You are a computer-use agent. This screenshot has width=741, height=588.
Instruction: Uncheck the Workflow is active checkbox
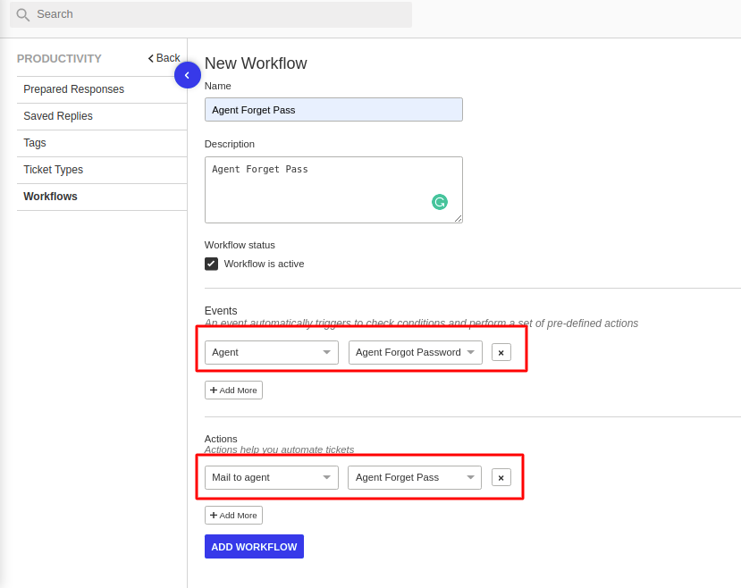pos(211,264)
